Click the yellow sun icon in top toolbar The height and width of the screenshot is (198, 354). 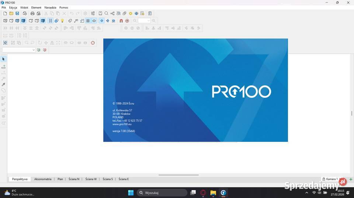(x=131, y=14)
